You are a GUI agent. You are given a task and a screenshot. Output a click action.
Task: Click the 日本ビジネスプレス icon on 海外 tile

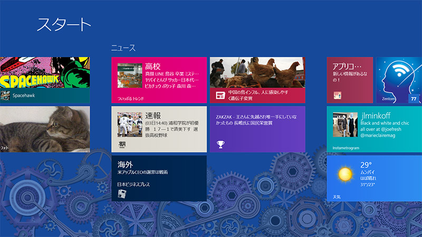click(x=122, y=194)
